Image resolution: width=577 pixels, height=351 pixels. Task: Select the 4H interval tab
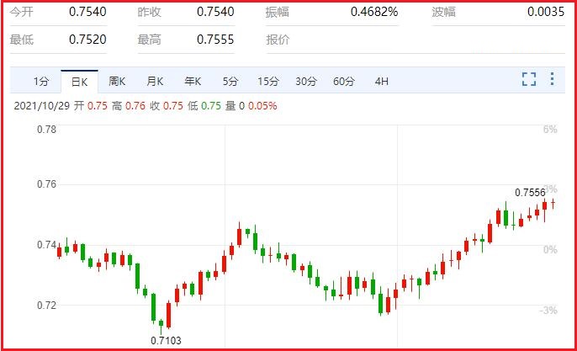[382, 81]
